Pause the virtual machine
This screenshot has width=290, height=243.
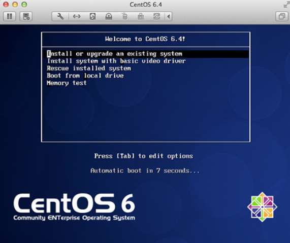click(x=10, y=16)
